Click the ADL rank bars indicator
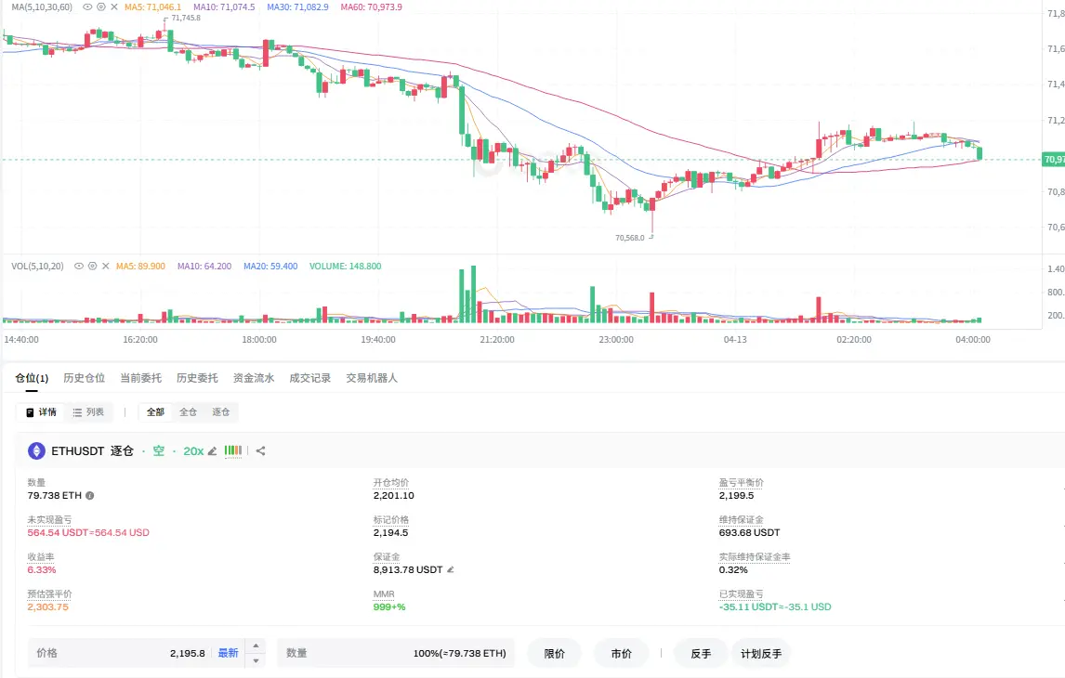 click(x=233, y=450)
